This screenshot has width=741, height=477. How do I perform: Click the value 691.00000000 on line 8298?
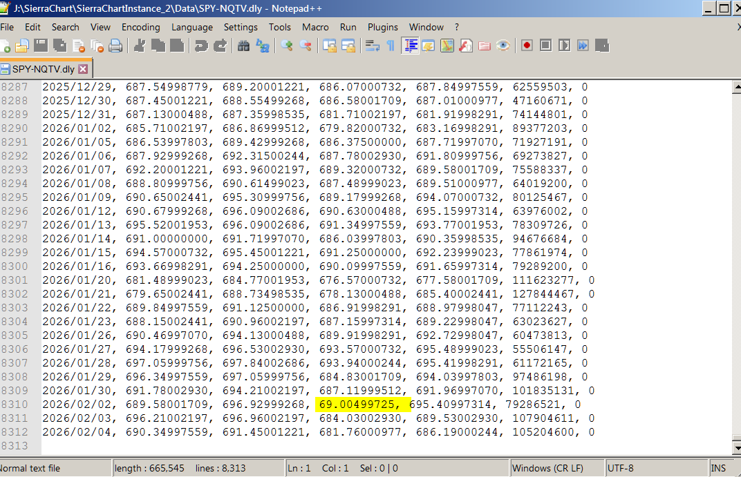click(167, 239)
